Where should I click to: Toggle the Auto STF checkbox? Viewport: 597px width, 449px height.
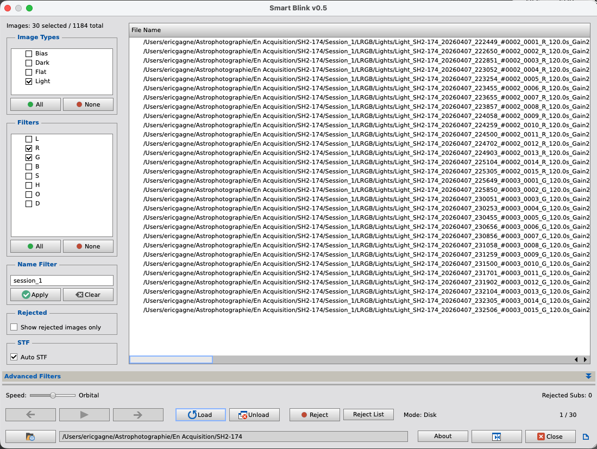tap(14, 357)
